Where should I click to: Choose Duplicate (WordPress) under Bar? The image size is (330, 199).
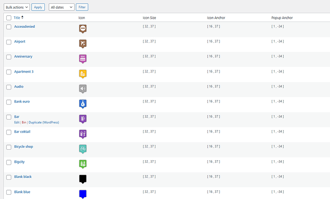[44, 122]
